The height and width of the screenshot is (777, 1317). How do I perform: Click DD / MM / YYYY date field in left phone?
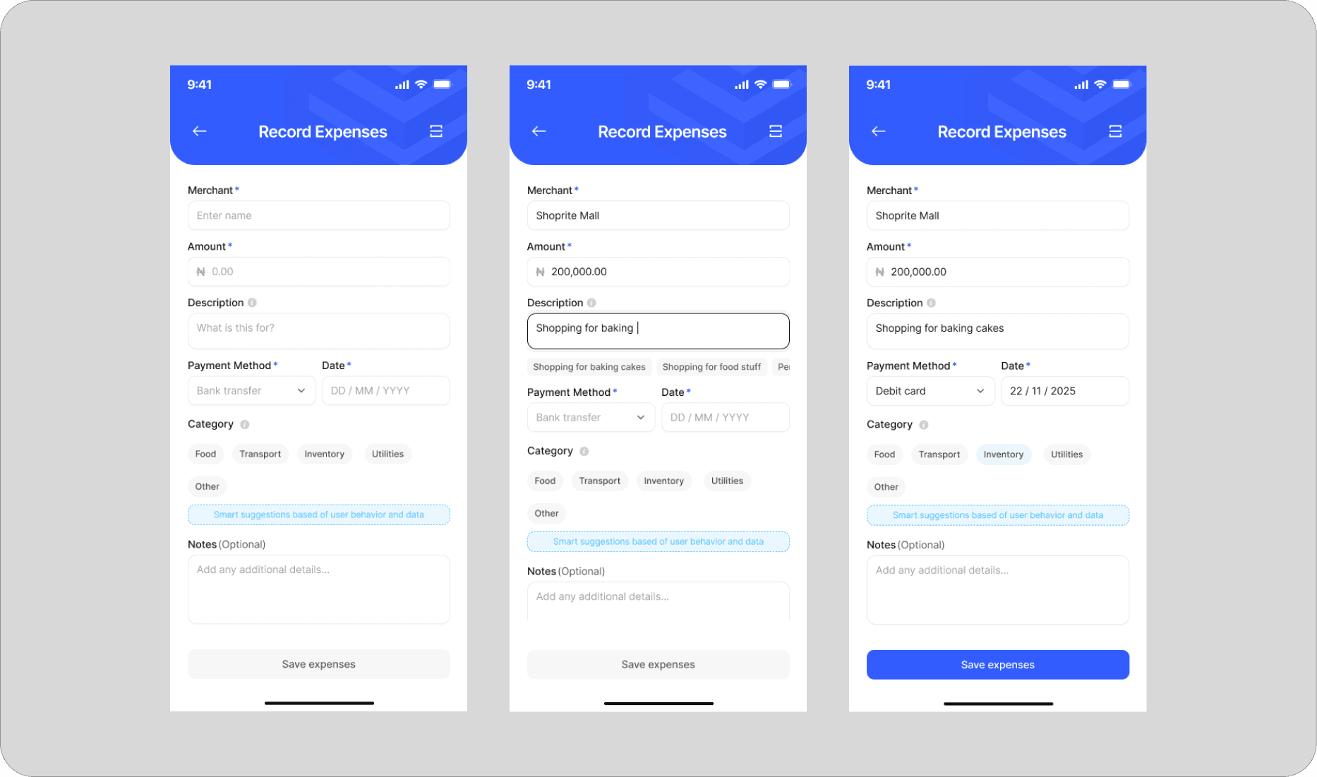(386, 391)
